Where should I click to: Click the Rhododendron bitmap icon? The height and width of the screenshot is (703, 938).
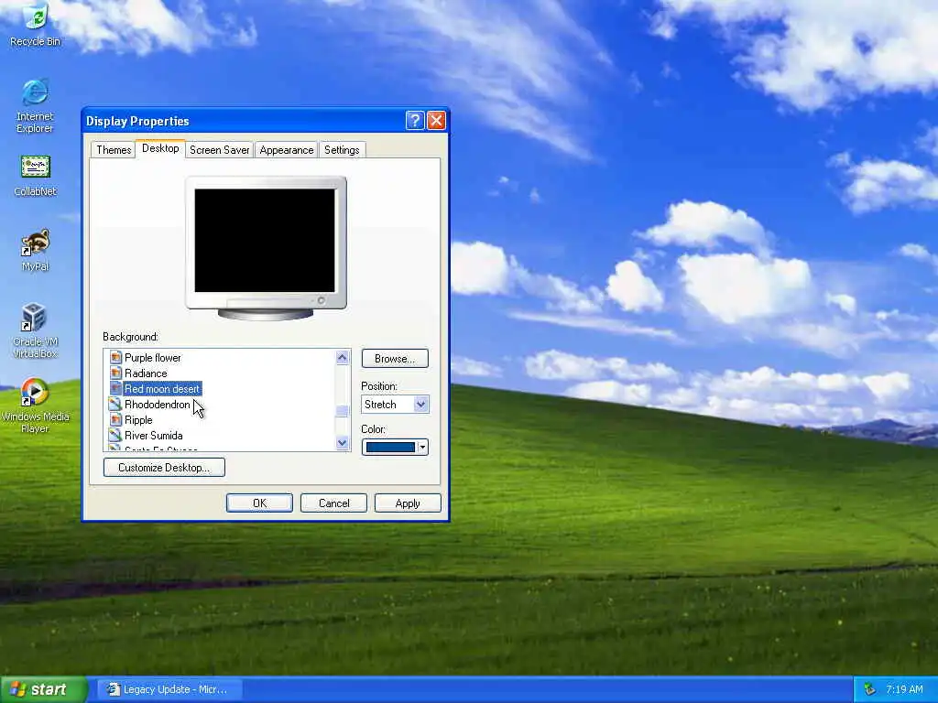(x=115, y=404)
